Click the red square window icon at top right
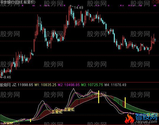Image resolution: width=159 pixels, height=125 pixels. coord(157,2)
